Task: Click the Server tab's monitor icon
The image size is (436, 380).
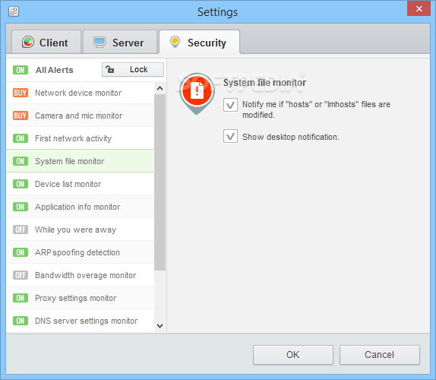Action: tap(100, 43)
